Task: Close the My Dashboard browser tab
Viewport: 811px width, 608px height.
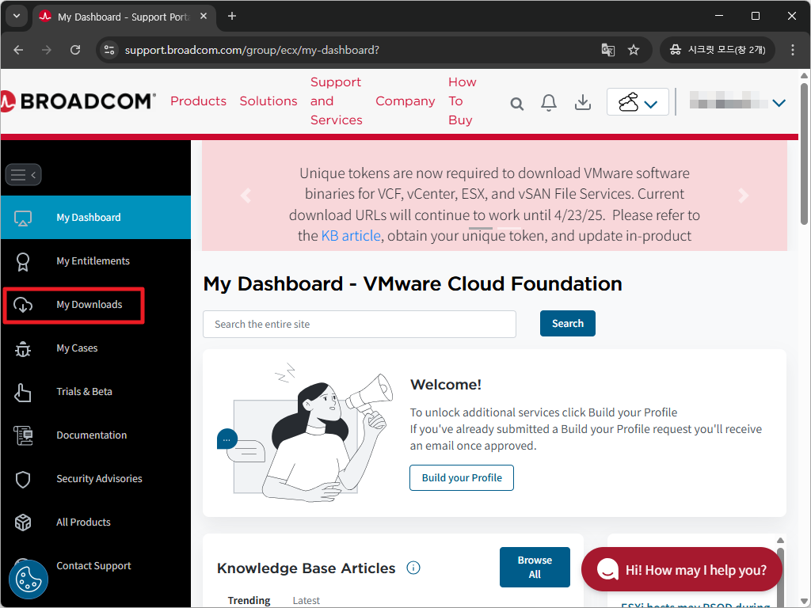Action: [x=204, y=17]
